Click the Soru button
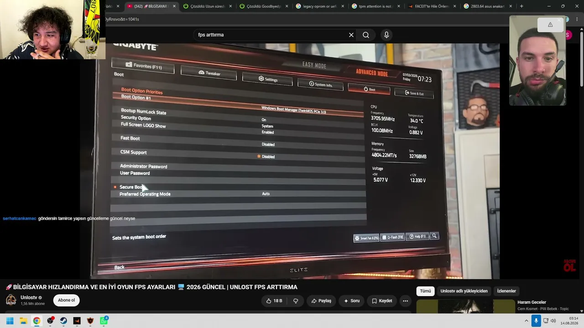This screenshot has width=584, height=328. [351, 301]
